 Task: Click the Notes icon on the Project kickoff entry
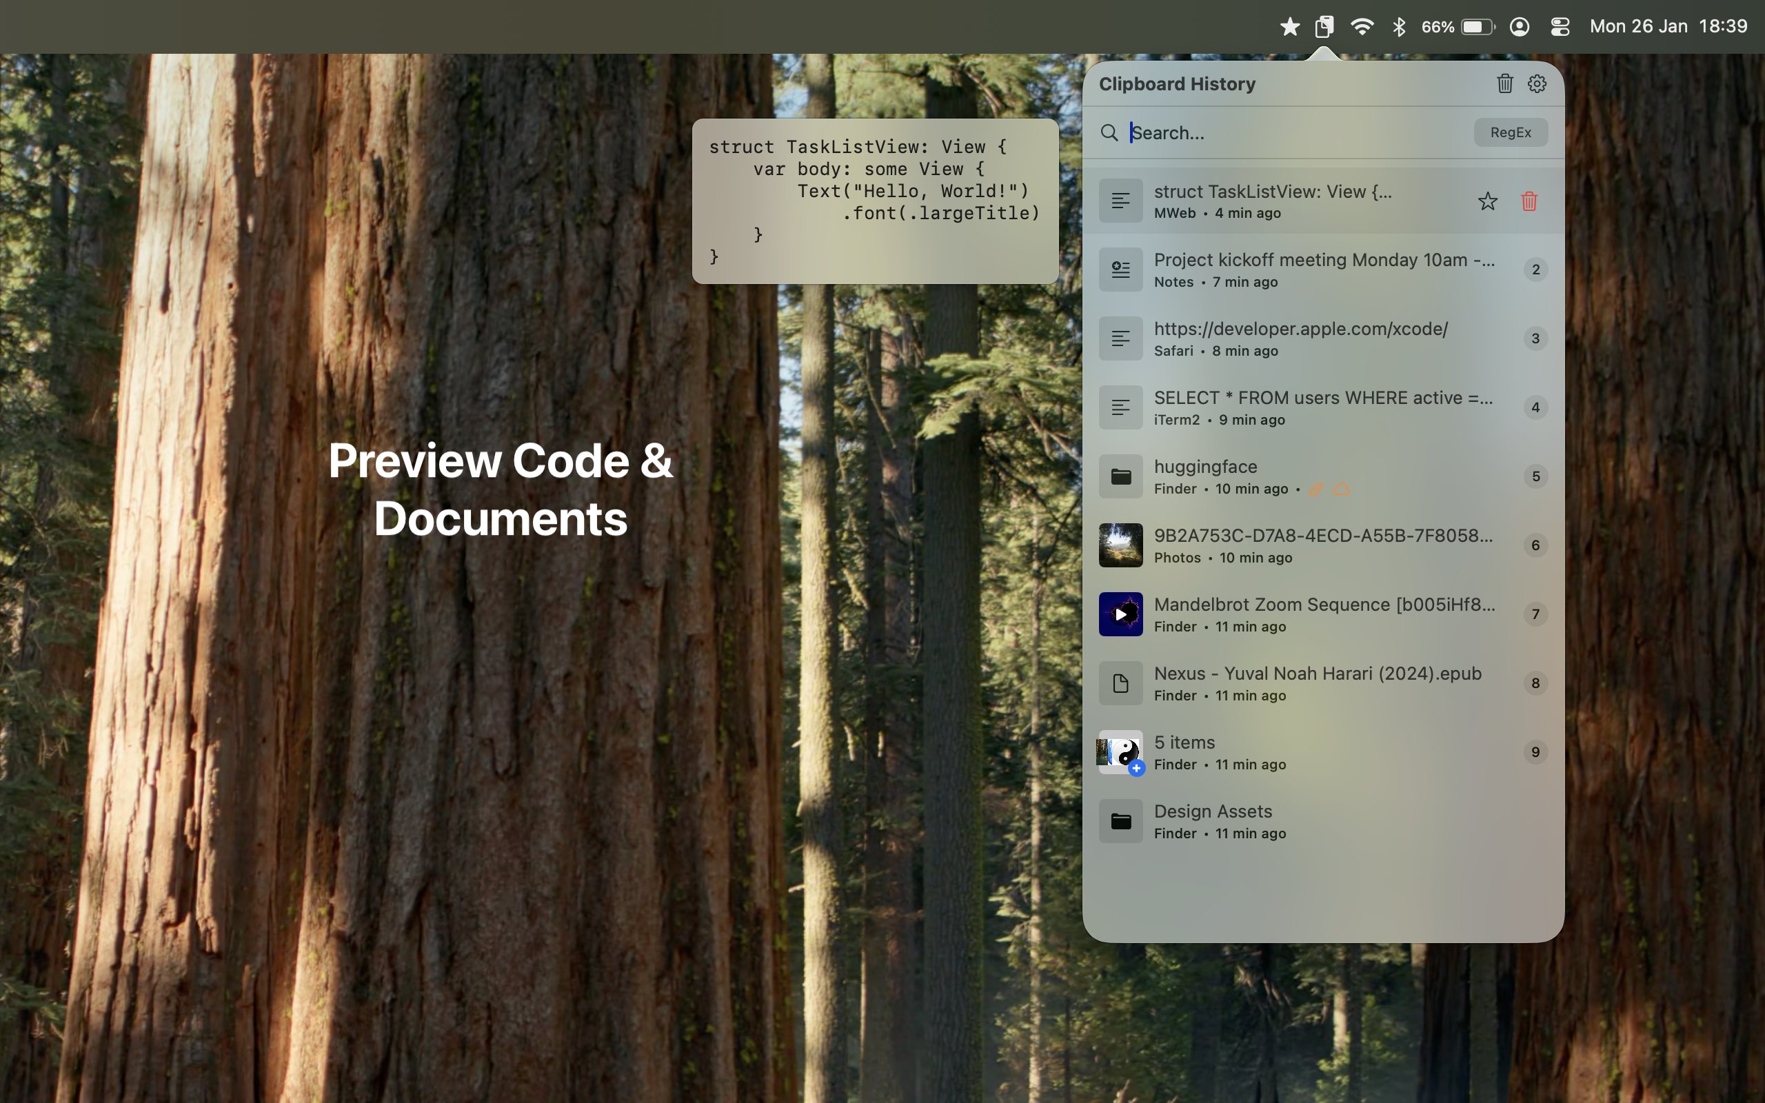click(x=1120, y=269)
